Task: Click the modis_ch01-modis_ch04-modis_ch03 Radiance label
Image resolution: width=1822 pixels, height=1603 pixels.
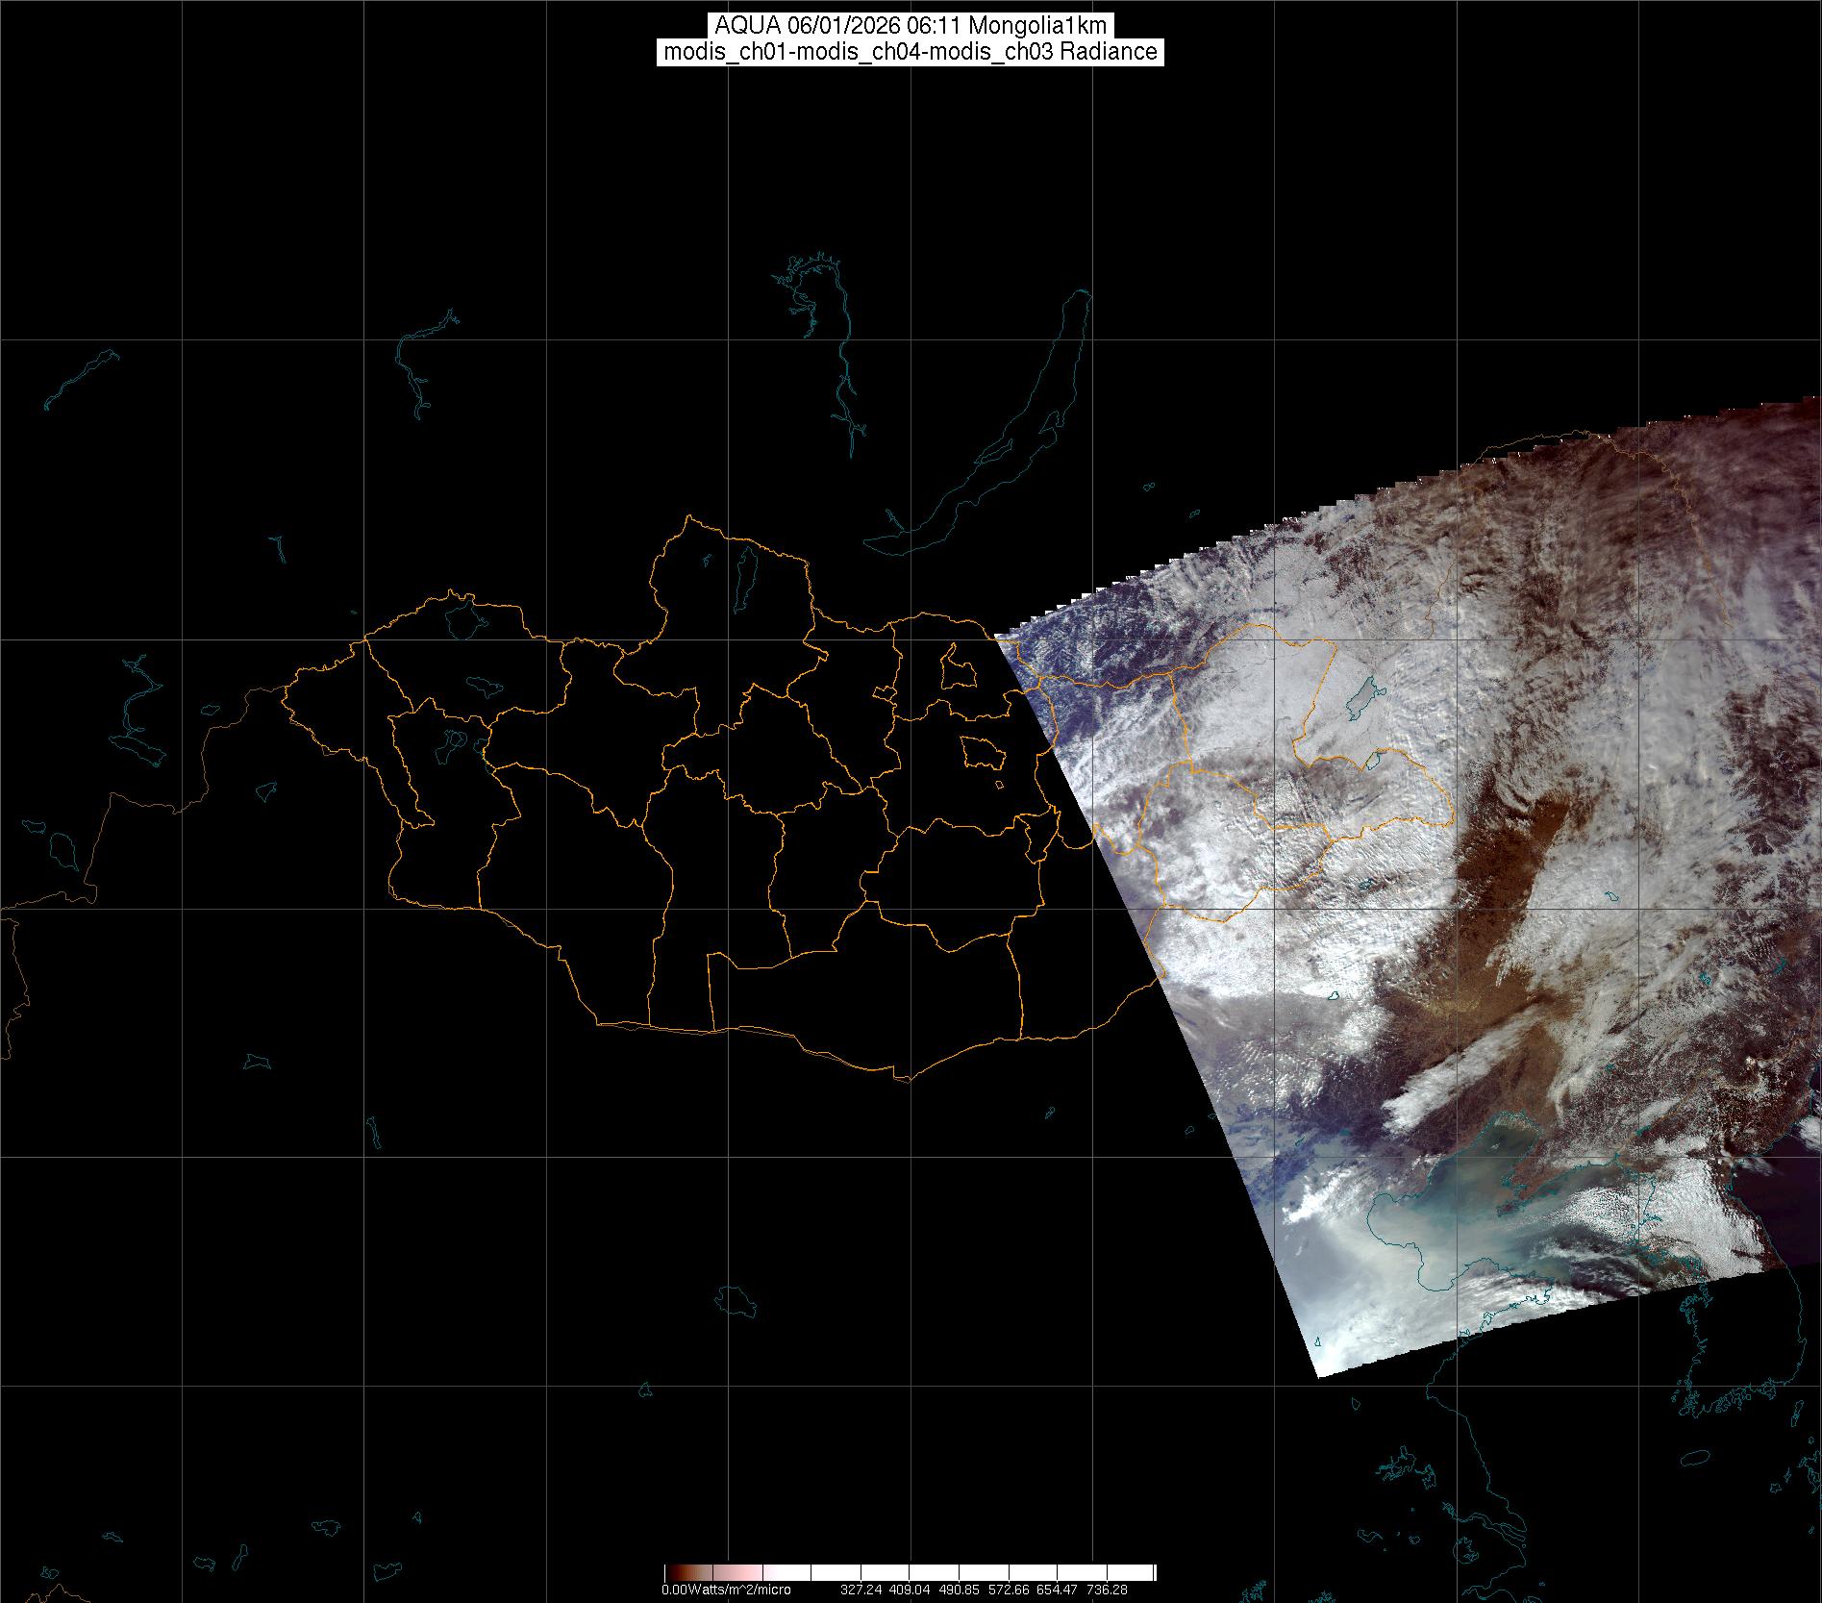Action: [x=911, y=52]
